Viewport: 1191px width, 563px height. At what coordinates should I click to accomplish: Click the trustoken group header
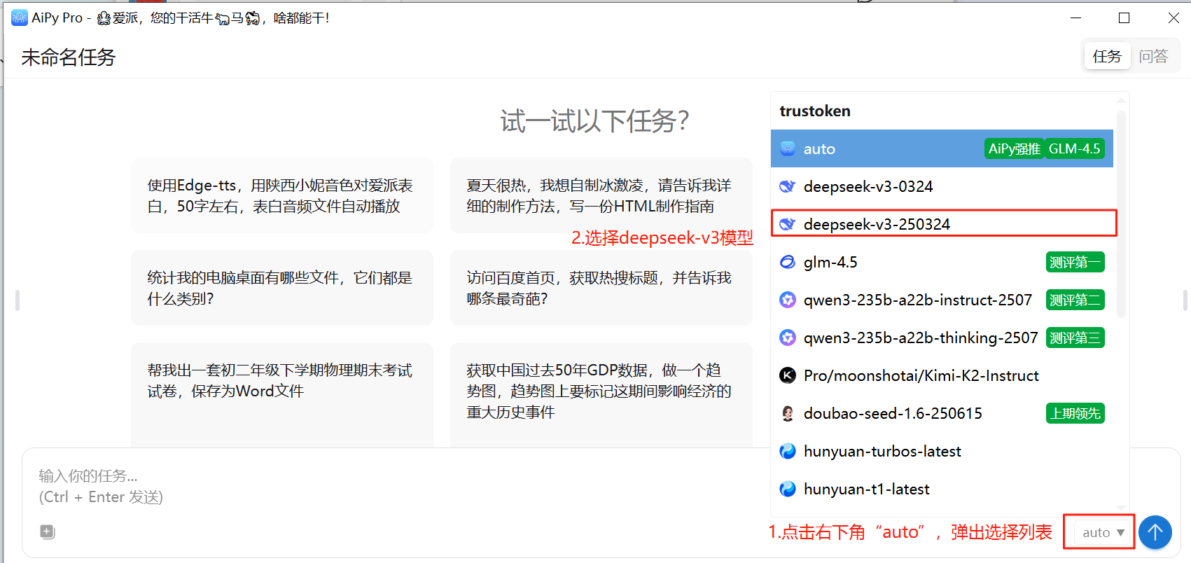pyautogui.click(x=815, y=111)
